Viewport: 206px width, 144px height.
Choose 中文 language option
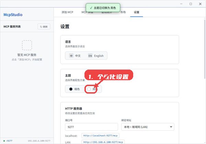tap(75, 56)
